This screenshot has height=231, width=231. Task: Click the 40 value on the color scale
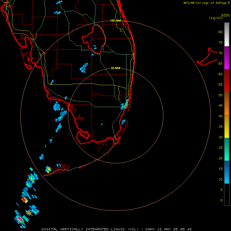point(220,116)
